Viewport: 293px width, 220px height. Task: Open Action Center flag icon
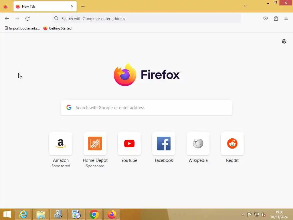coord(250,214)
